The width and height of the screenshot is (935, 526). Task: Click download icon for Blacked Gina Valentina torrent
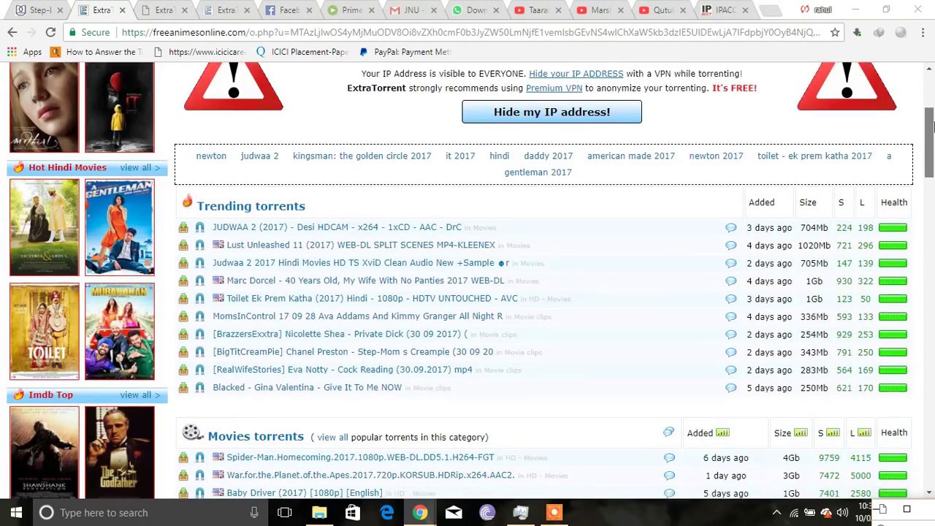(x=183, y=388)
